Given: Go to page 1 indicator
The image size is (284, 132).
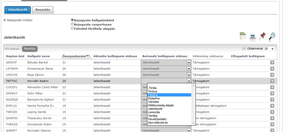Looking at the screenshot, I should tap(244, 49).
